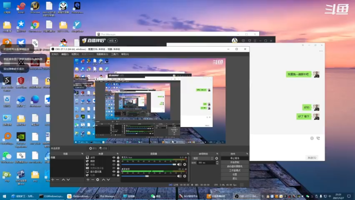Open the taskbar notification center icon

tap(349, 196)
